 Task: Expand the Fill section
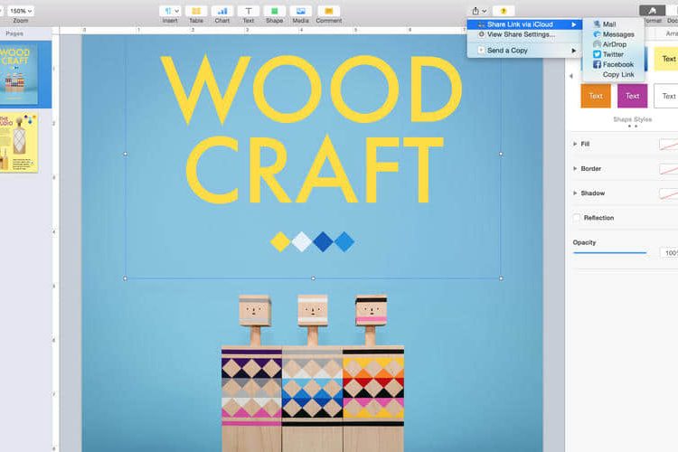[576, 144]
